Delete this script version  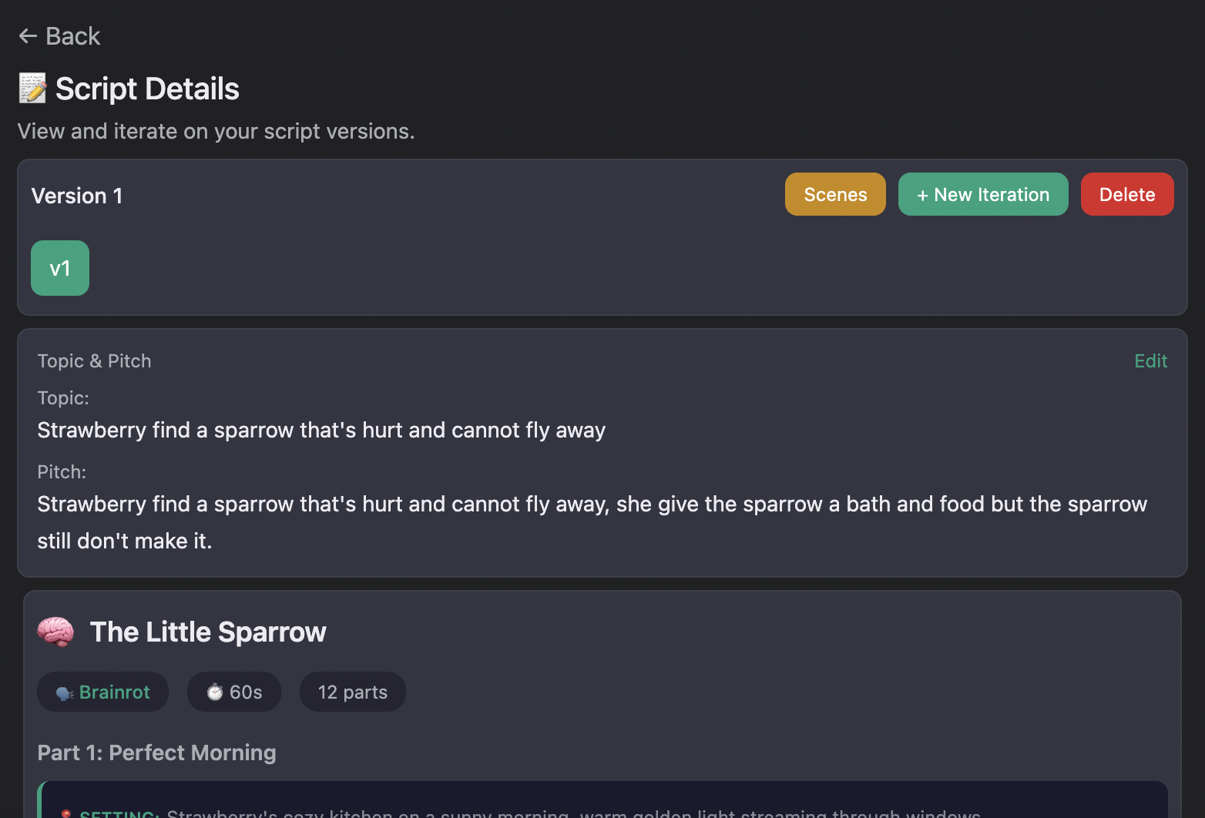coord(1126,195)
